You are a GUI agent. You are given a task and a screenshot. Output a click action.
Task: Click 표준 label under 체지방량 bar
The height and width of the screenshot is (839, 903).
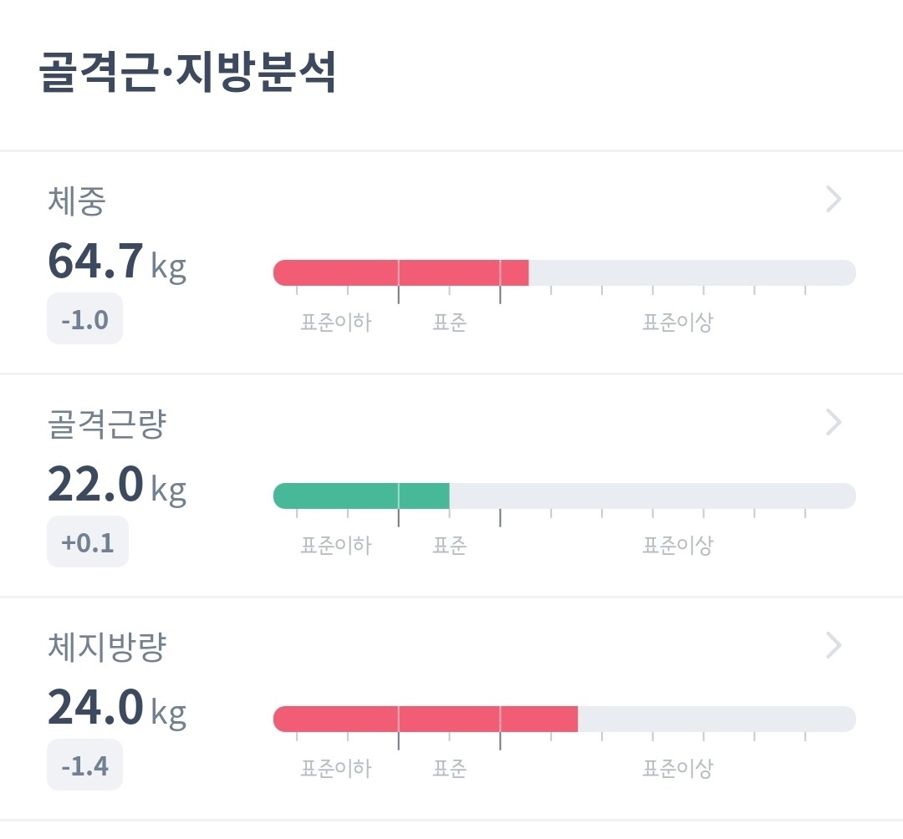[x=449, y=770]
